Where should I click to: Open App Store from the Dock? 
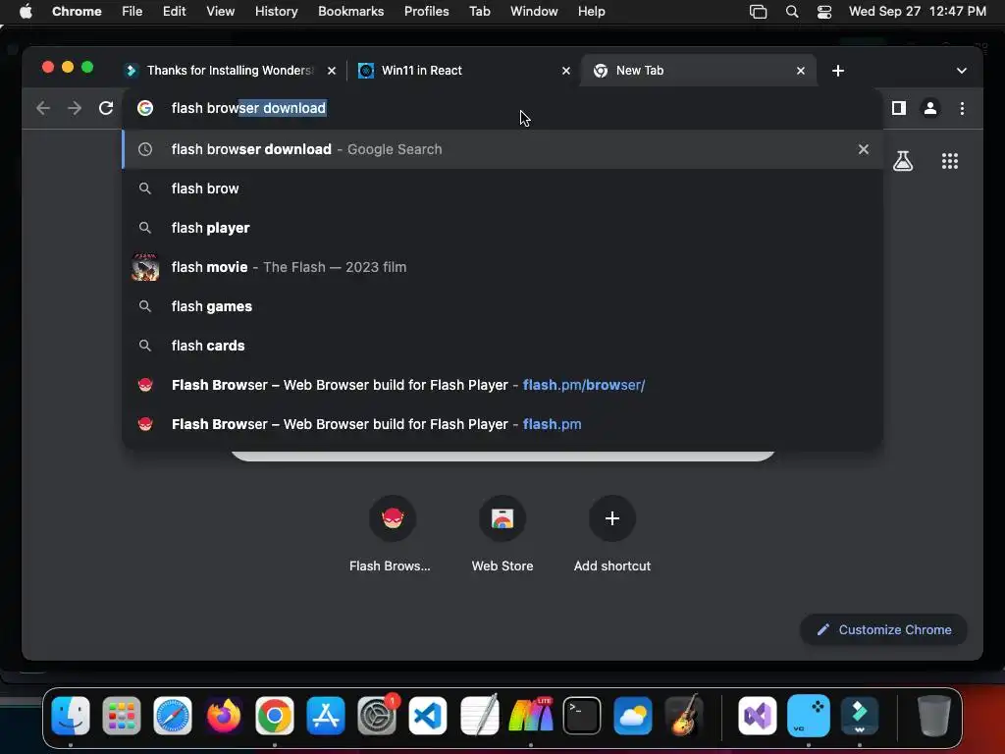(x=326, y=716)
